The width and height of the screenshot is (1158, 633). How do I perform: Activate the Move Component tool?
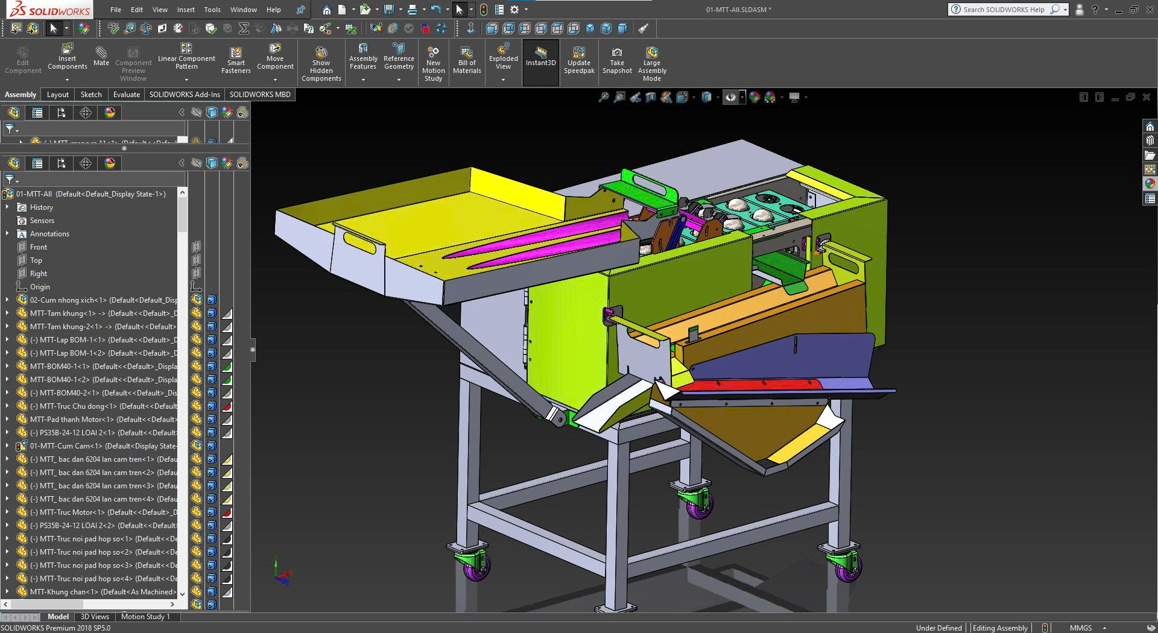point(275,57)
